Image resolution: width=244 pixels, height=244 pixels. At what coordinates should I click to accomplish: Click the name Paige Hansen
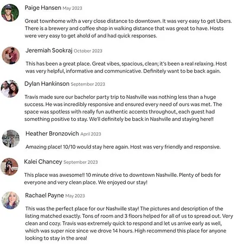tap(43, 8)
